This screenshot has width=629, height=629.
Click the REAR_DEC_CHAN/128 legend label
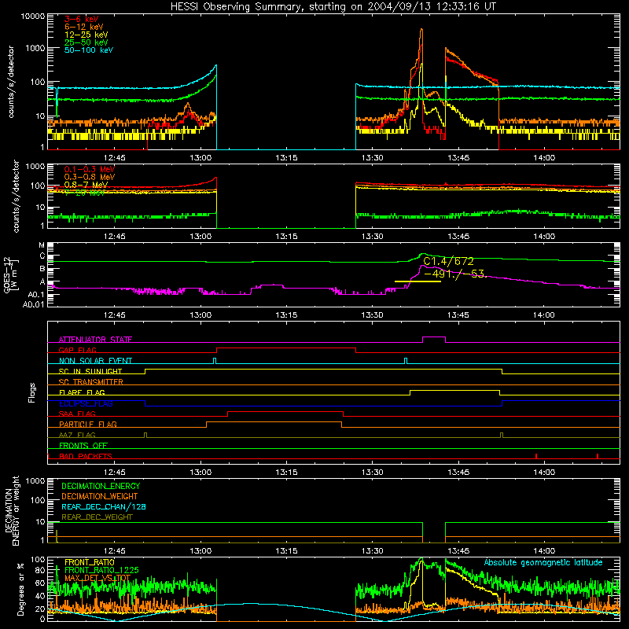(104, 506)
